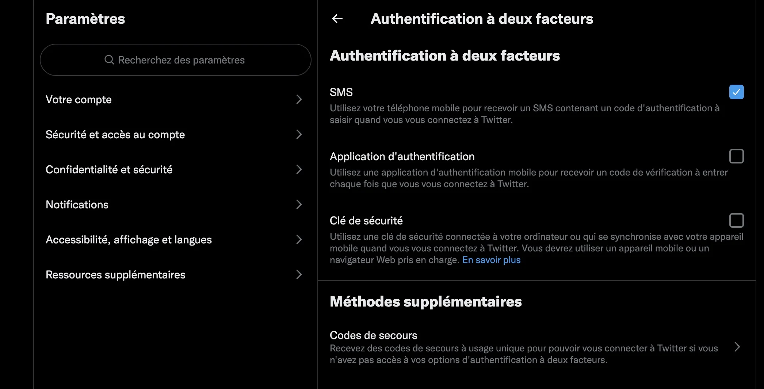Select Accessibilité, affichage et langues
Image resolution: width=764 pixels, height=389 pixels.
[129, 240]
